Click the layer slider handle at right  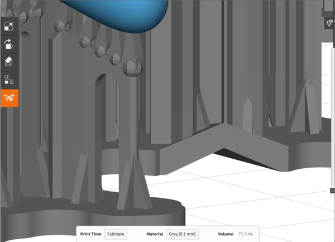click(x=332, y=190)
